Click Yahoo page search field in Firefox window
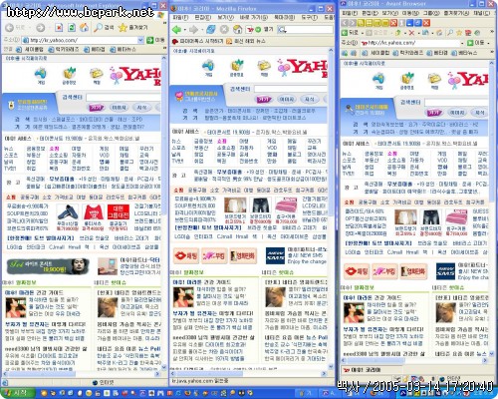The width and height of the screenshot is (498, 399). click(x=291, y=89)
